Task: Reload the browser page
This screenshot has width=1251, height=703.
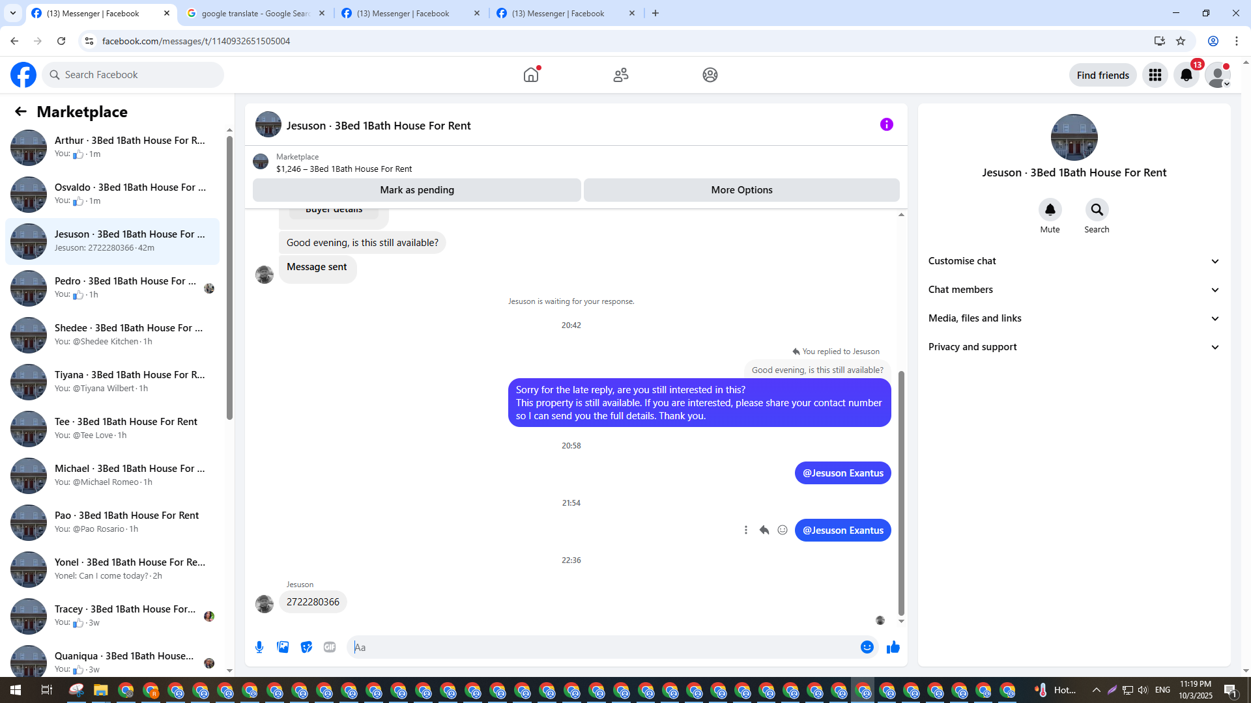Action: pos(61,41)
